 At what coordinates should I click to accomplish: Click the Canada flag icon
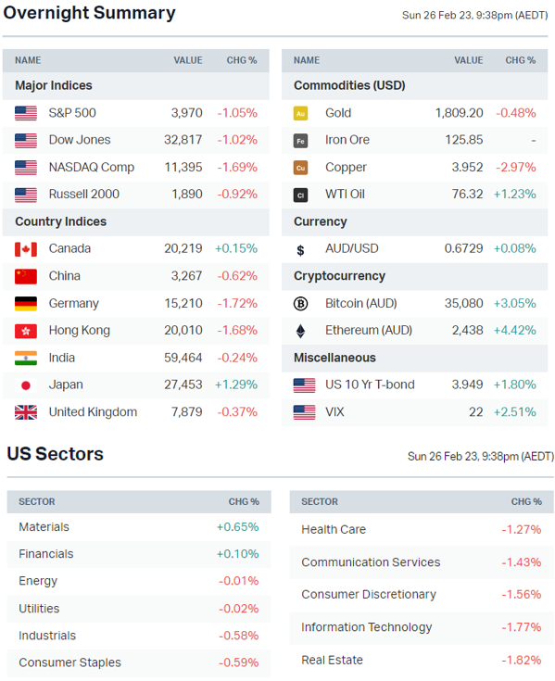[x=26, y=249]
